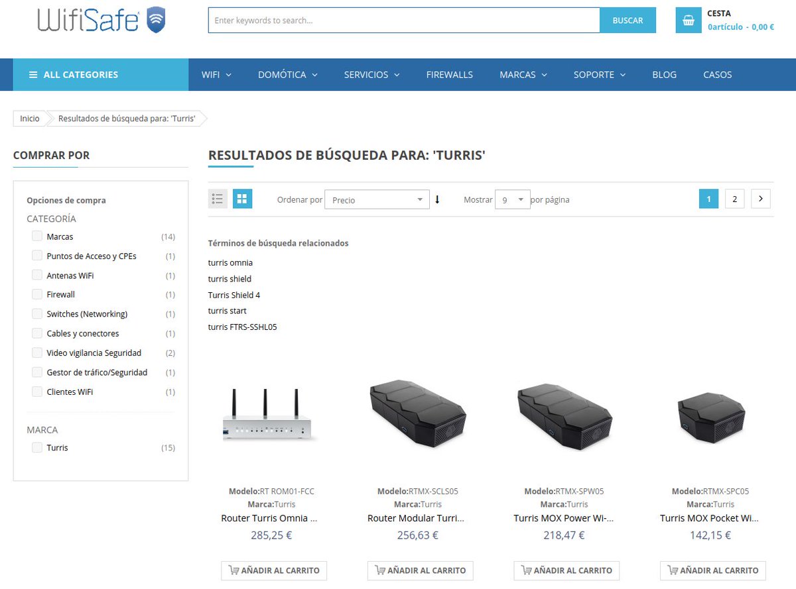
Task: Check the Marcas category filter
Action: pos(37,237)
